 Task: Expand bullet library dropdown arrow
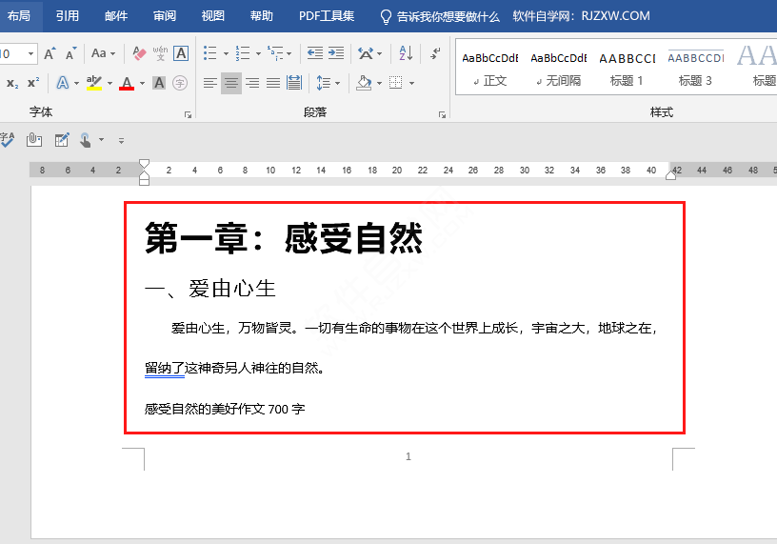(x=226, y=54)
